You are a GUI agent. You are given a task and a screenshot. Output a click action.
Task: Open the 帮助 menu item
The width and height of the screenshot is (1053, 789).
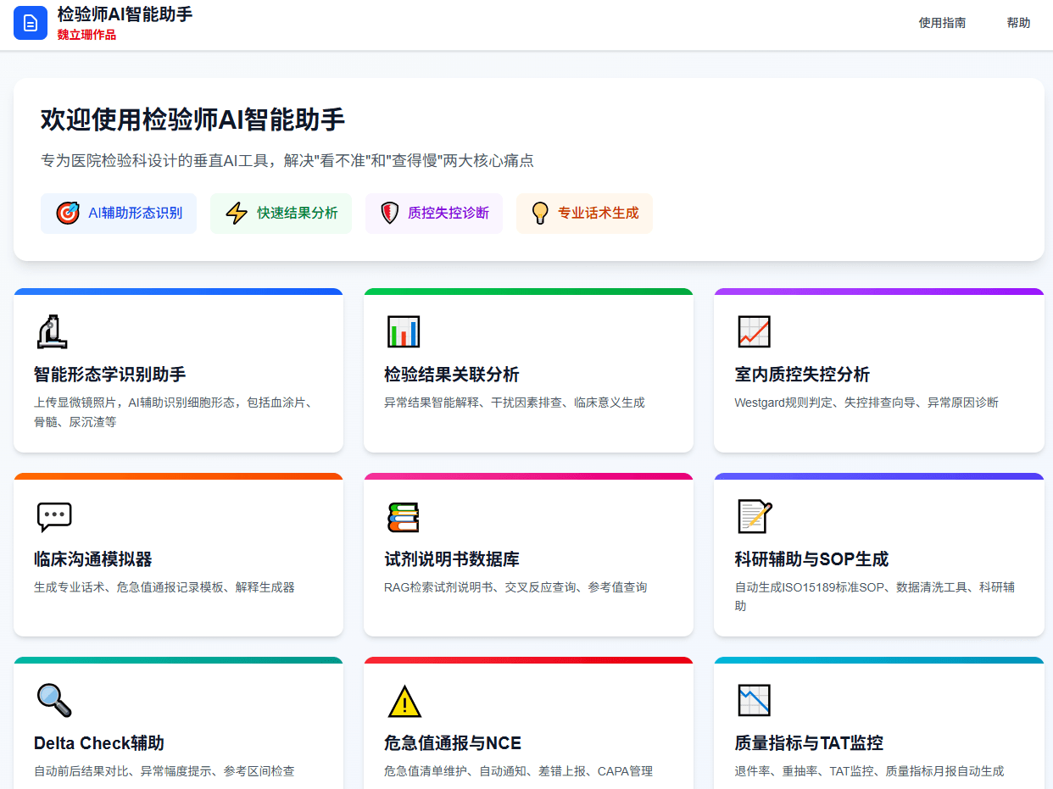pos(1017,23)
